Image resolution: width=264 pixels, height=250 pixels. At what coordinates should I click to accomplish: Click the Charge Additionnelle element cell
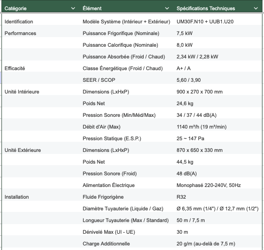tap(127, 244)
